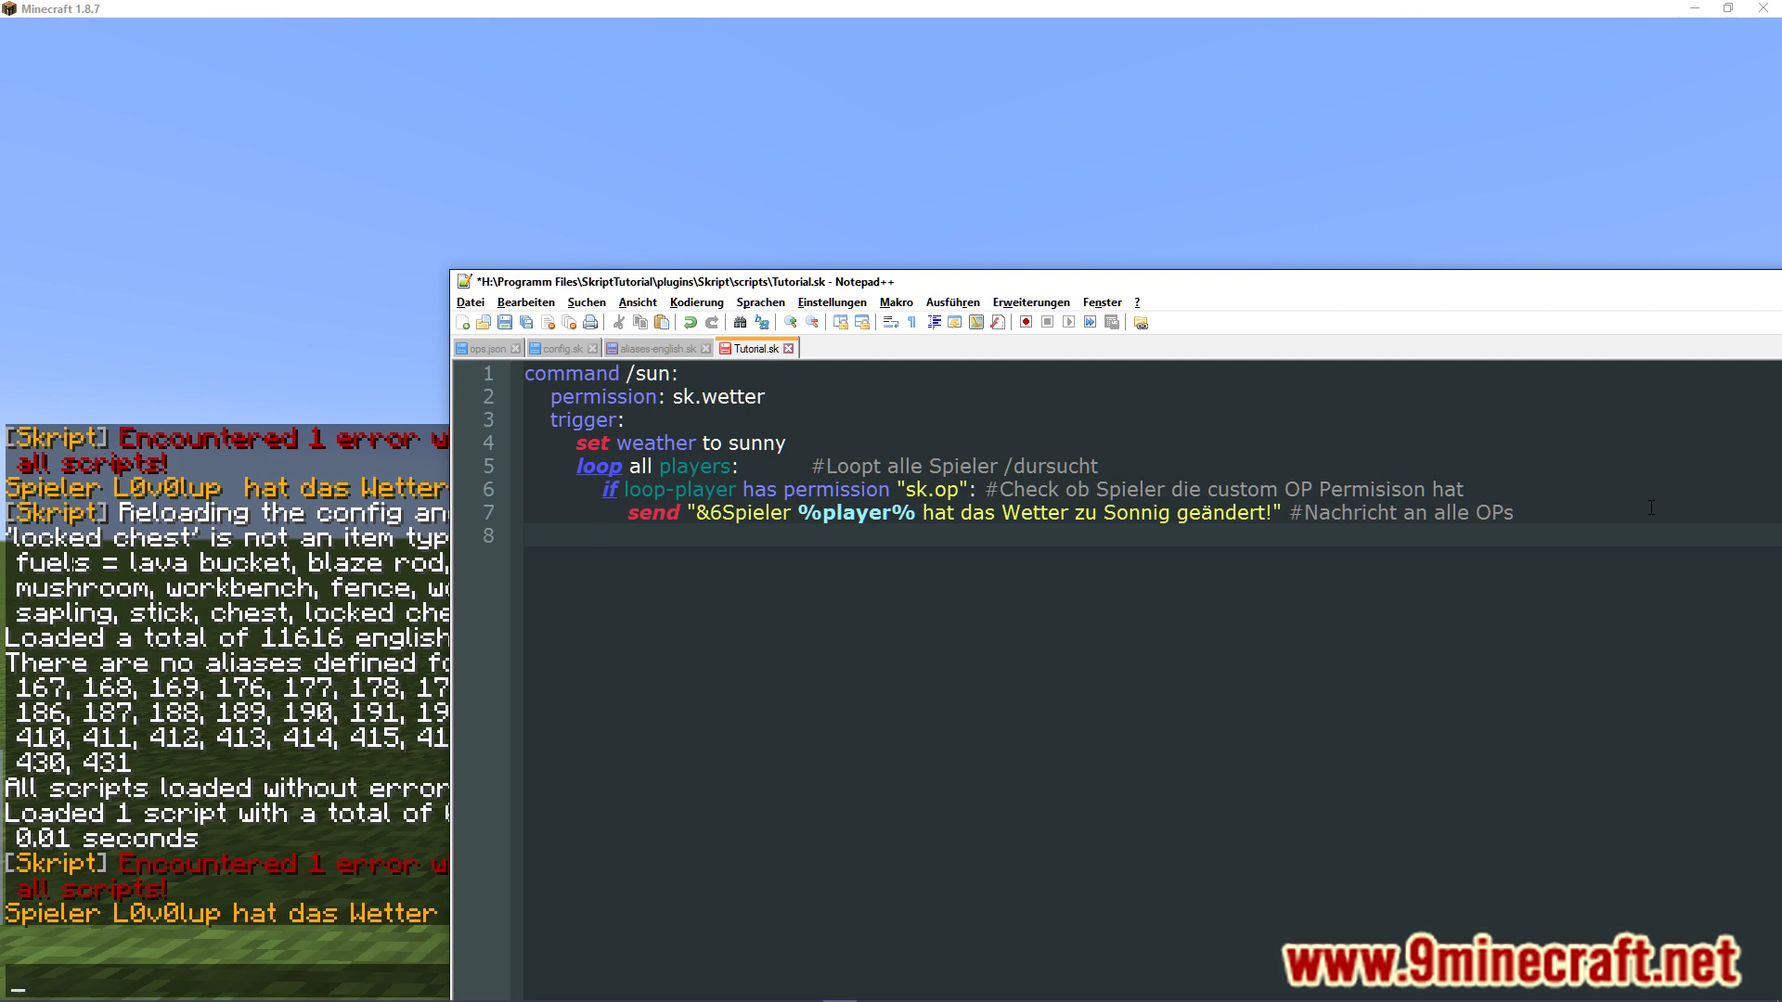This screenshot has height=1002, width=1782.
Task: Close the config.sk tab
Action: [x=593, y=349]
